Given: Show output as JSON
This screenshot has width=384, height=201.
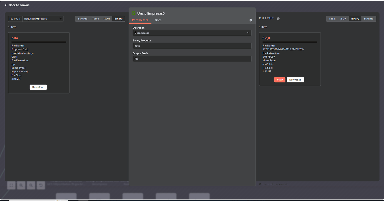Looking at the screenshot, I should pos(343,19).
